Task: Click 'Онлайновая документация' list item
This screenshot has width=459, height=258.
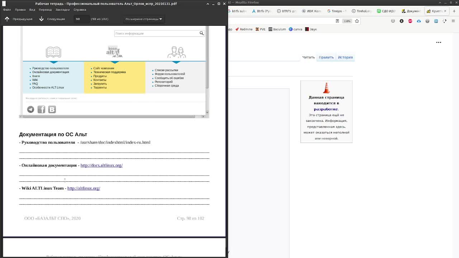Action: pyautogui.click(x=51, y=72)
